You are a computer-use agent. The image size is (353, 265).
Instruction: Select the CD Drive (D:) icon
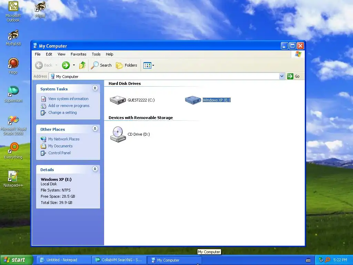point(118,134)
